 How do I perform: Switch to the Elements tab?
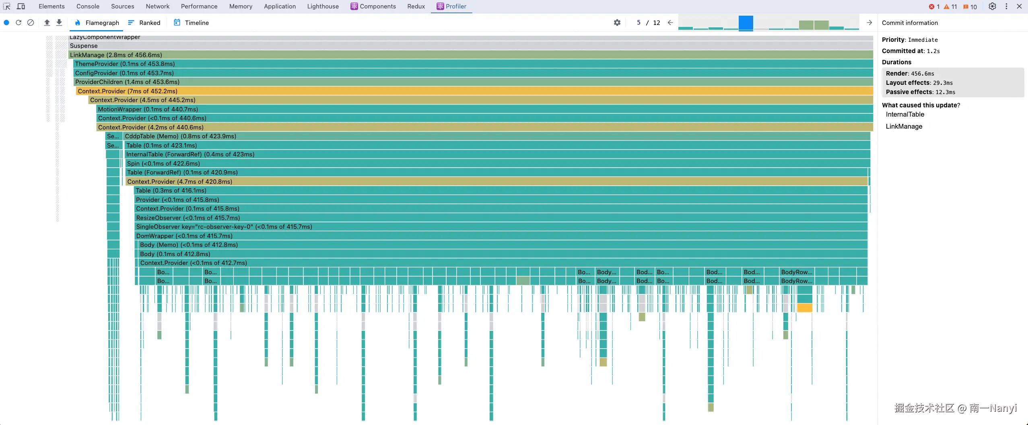(52, 6)
